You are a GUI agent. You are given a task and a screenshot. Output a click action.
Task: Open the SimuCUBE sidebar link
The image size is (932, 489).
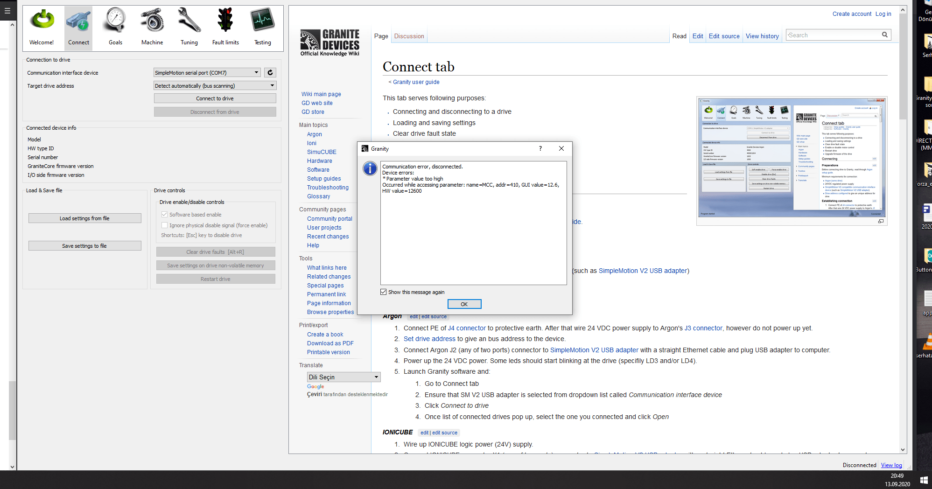click(322, 152)
